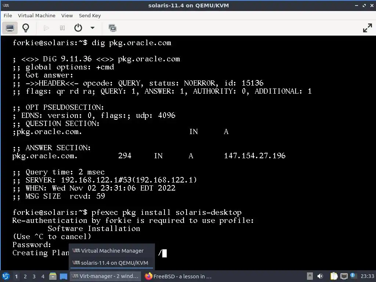The height and width of the screenshot is (282, 376).
Task: Click the 'QUESTION SECTION:' heading line
Action: pyautogui.click(x=56, y=123)
